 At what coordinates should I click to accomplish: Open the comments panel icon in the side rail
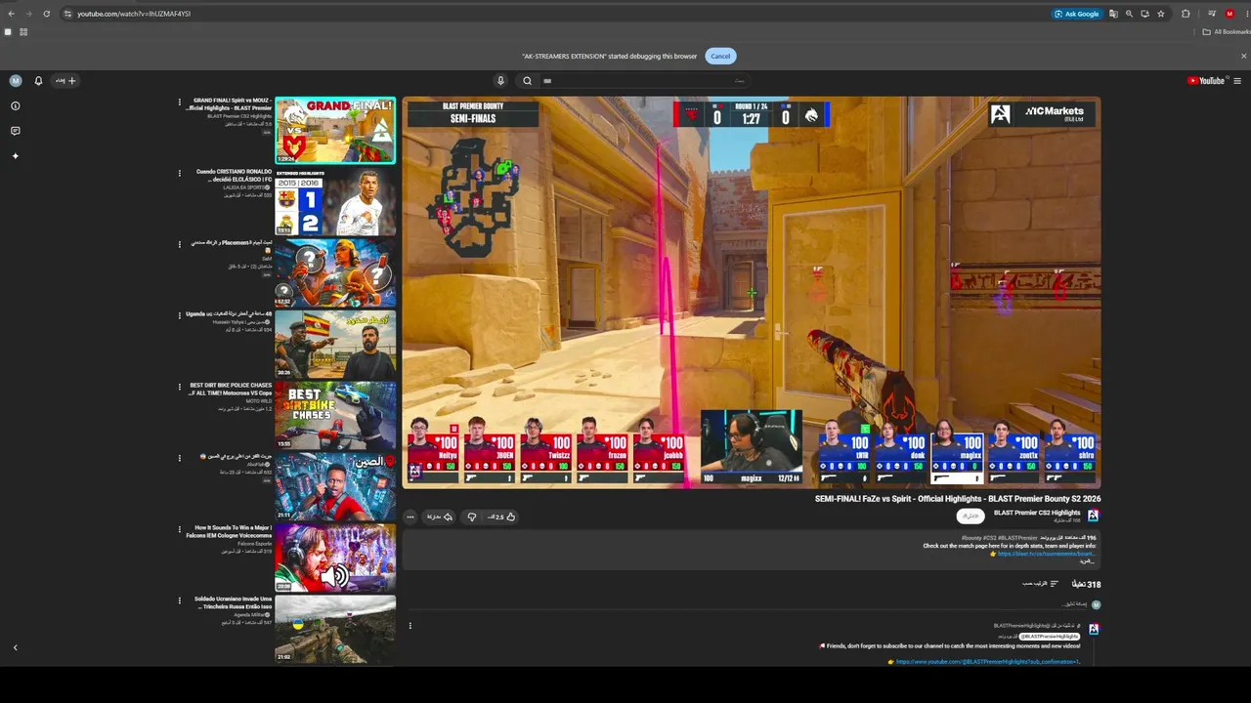pyautogui.click(x=15, y=131)
